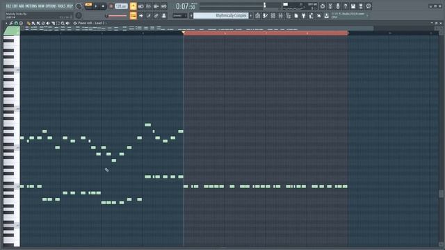Click plus button beside pattern name

250,15
